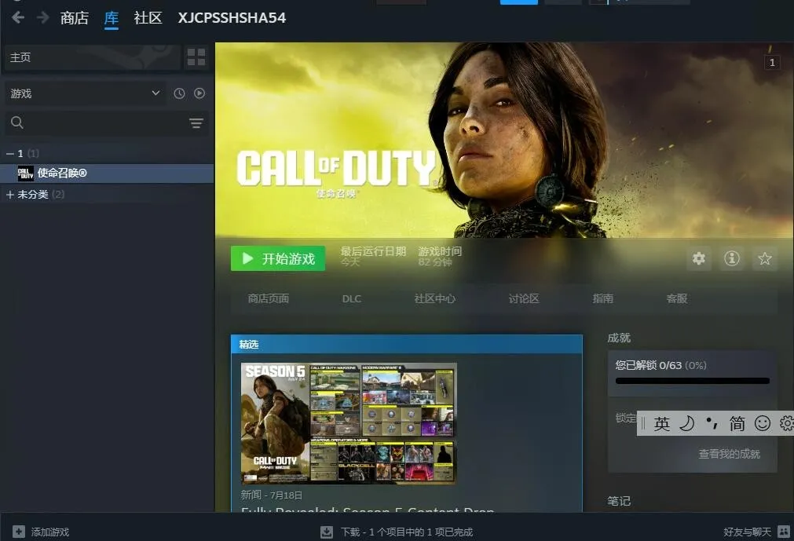
Task: Open the 社区 tab
Action: pyautogui.click(x=148, y=17)
